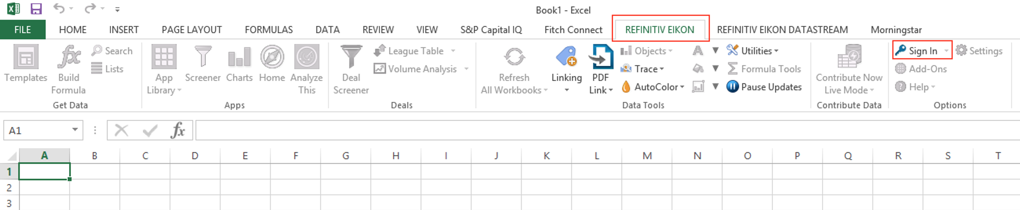The width and height of the screenshot is (1020, 210).
Task: Open Eikon Settings
Action: [x=979, y=51]
